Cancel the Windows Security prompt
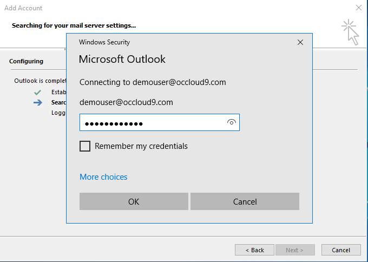368x262 pixels. pos(245,201)
